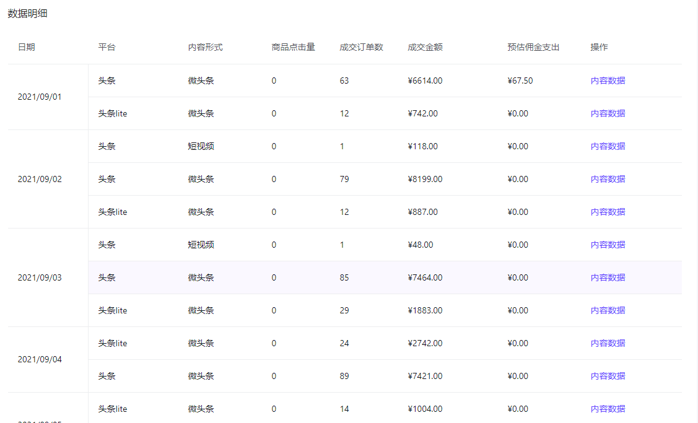This screenshot has width=698, height=423.
Task: Click order count 85 cell
Action: [344, 277]
